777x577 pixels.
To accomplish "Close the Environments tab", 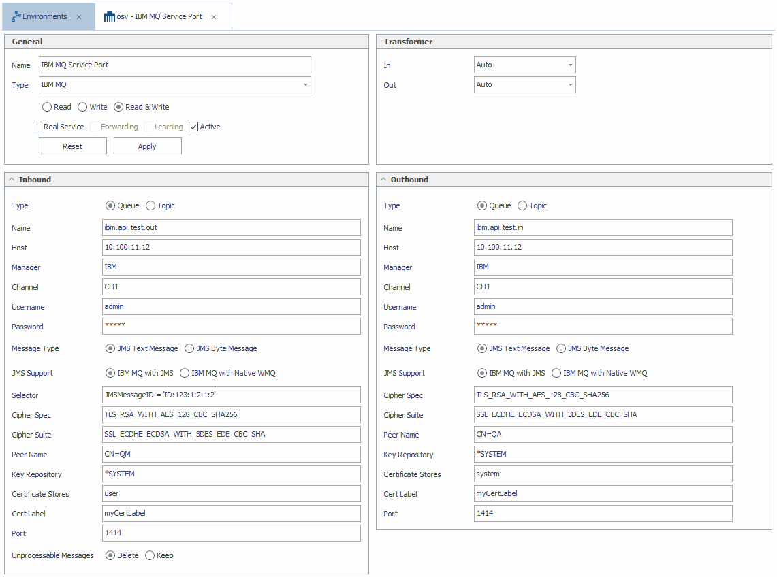I will click(79, 17).
